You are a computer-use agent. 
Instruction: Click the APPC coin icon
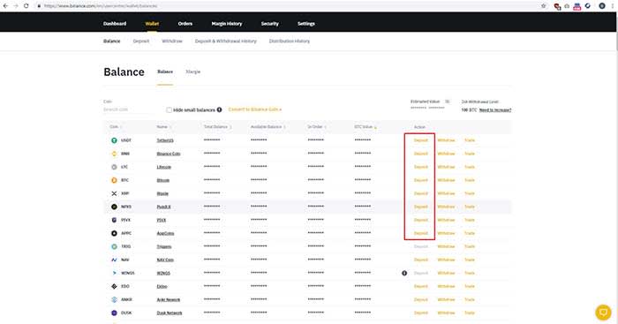coord(114,233)
